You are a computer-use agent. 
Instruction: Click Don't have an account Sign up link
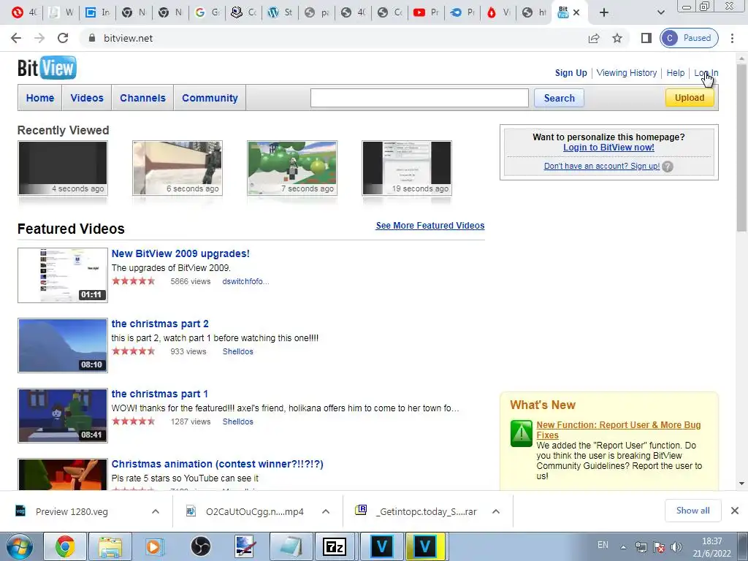coord(602,166)
